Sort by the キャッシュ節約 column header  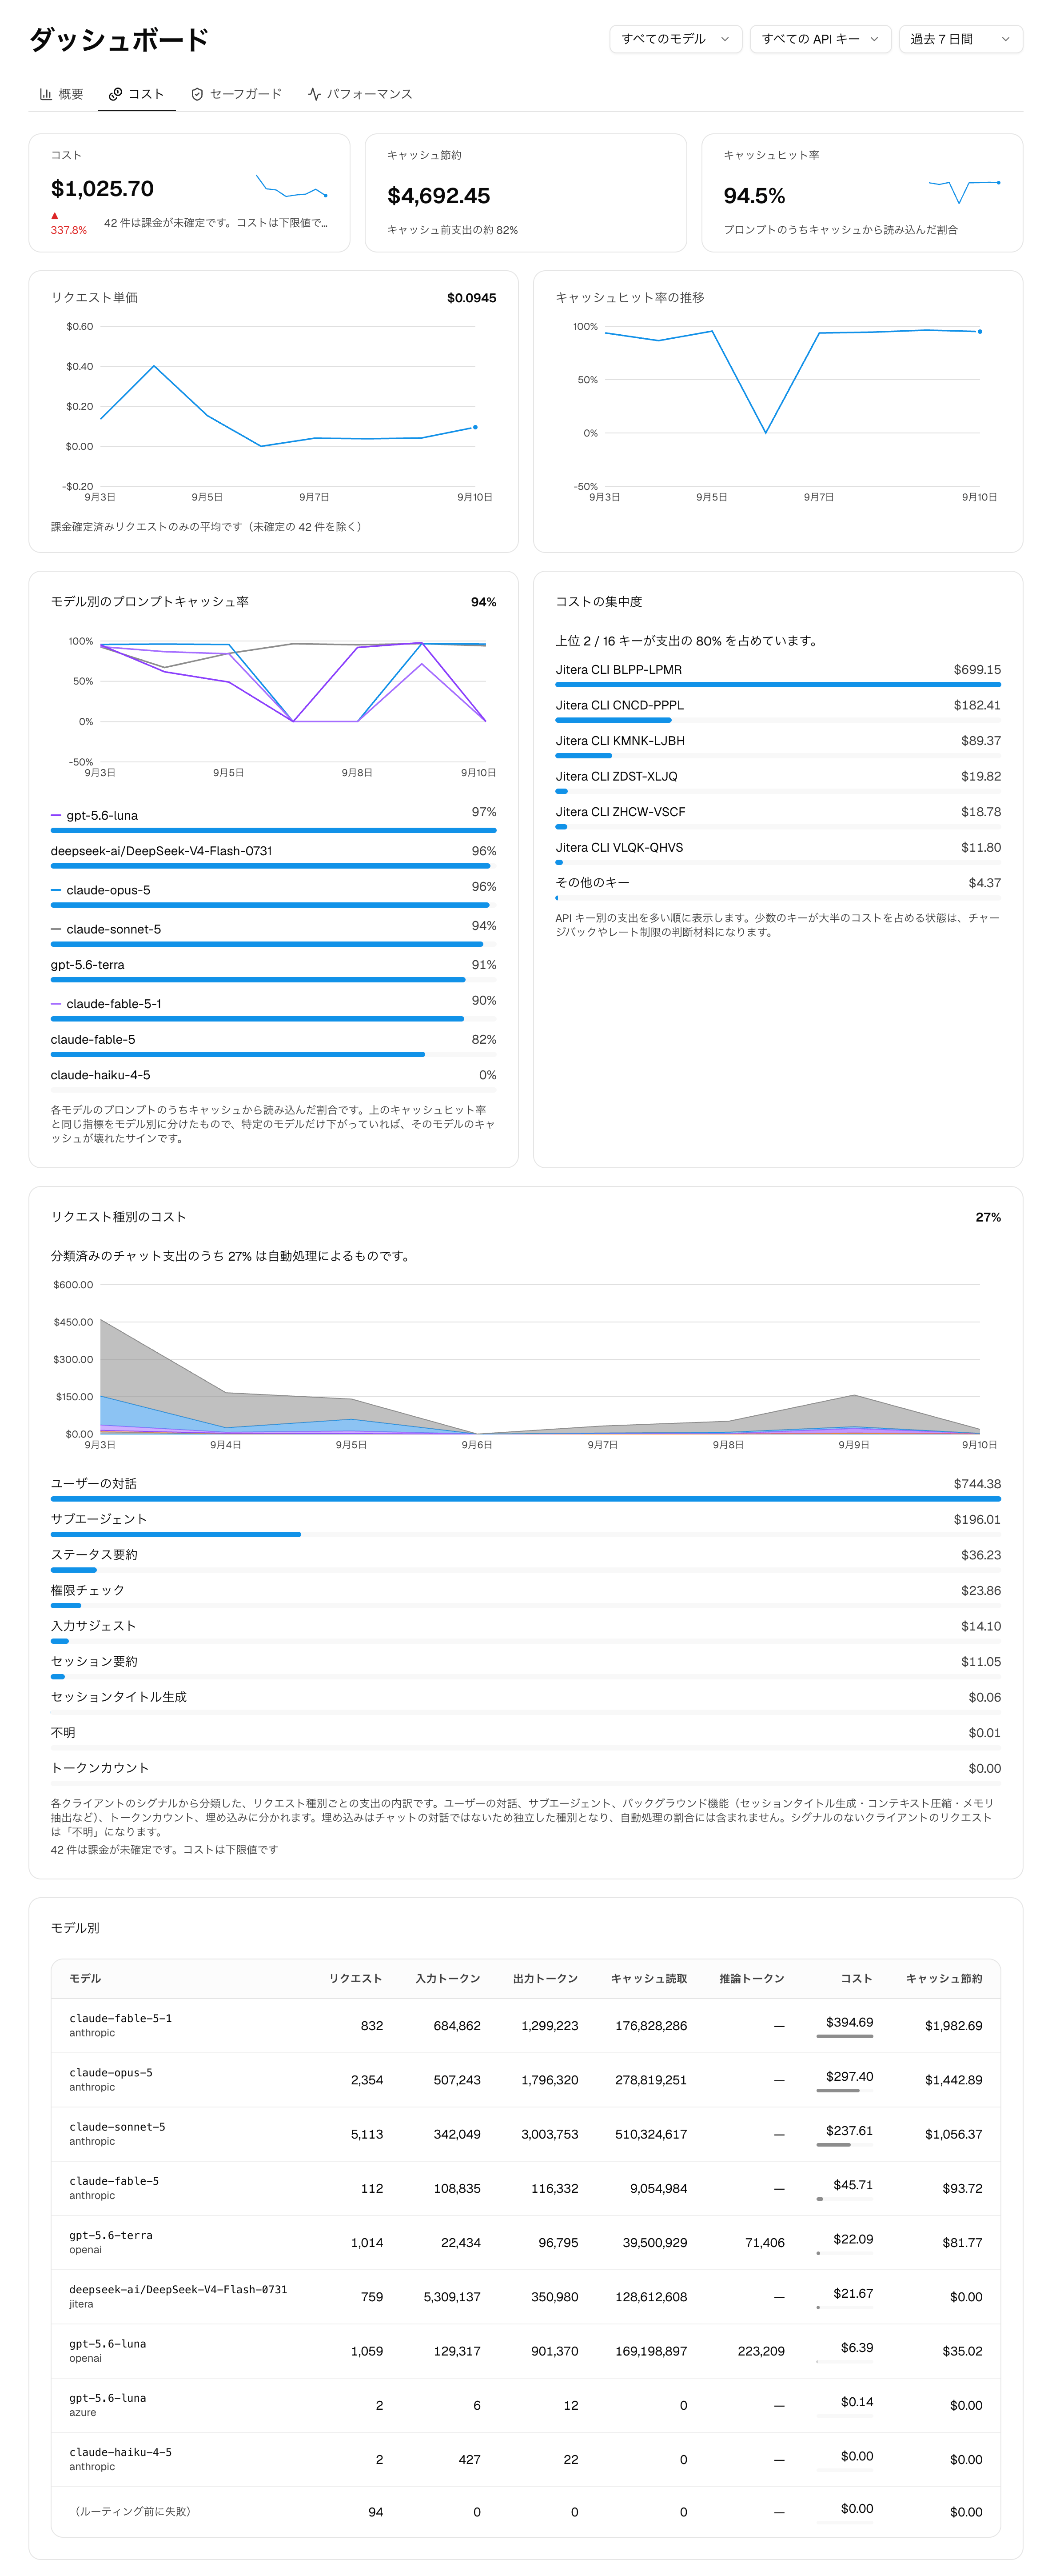tap(944, 1979)
